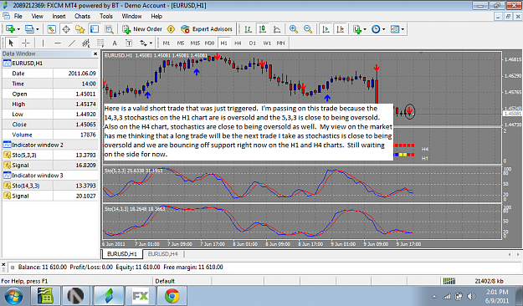Select the Cursor arrow tool

coord(11,43)
